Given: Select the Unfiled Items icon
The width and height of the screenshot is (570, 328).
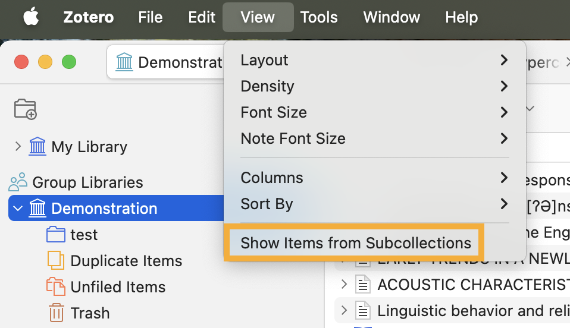Looking at the screenshot, I should click(x=55, y=287).
